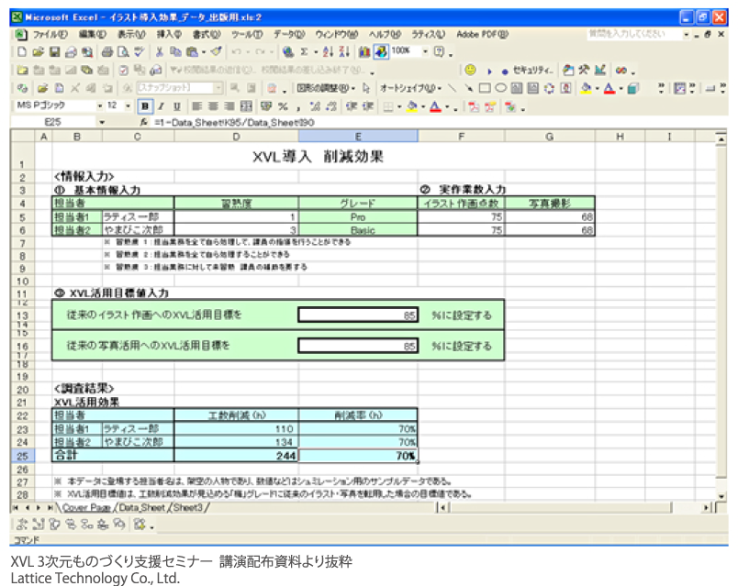The image size is (738, 586).
Task: Open Print Preview from the toolbar
Action: click(123, 51)
